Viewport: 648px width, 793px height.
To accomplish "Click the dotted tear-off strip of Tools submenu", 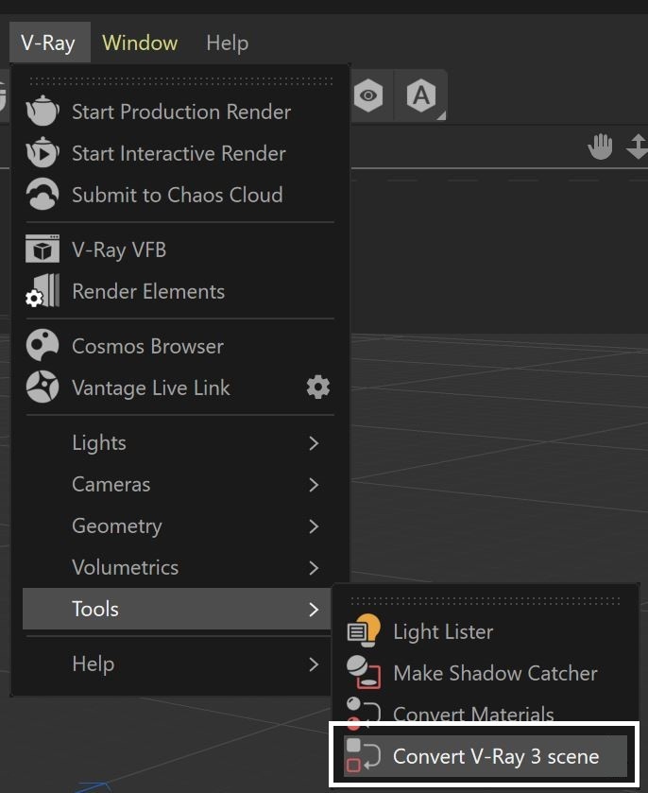I will (486, 601).
